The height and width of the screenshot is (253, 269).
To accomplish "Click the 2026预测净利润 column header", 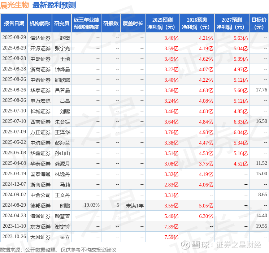I will click(x=197, y=23).
